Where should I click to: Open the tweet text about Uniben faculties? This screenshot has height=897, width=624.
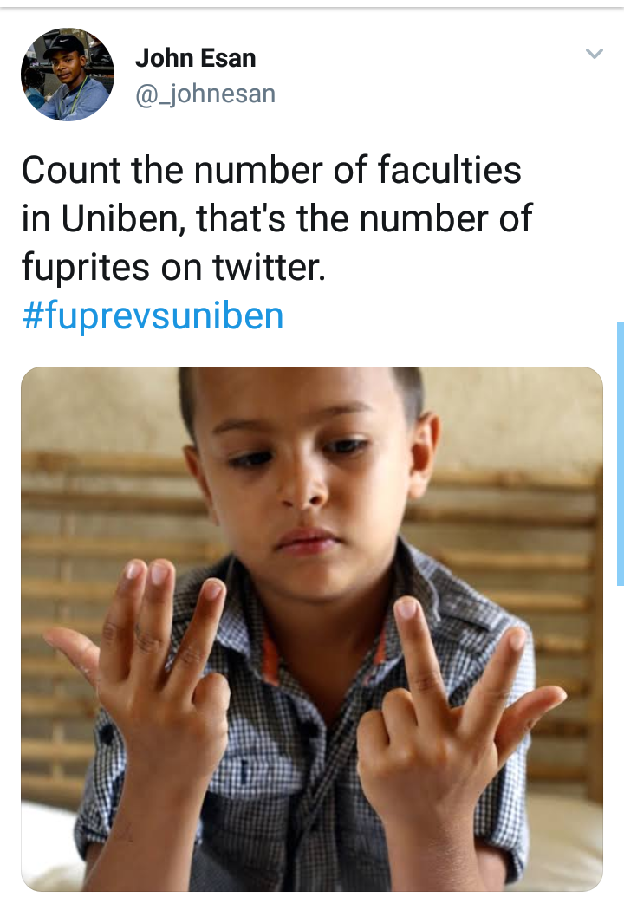[276, 218]
